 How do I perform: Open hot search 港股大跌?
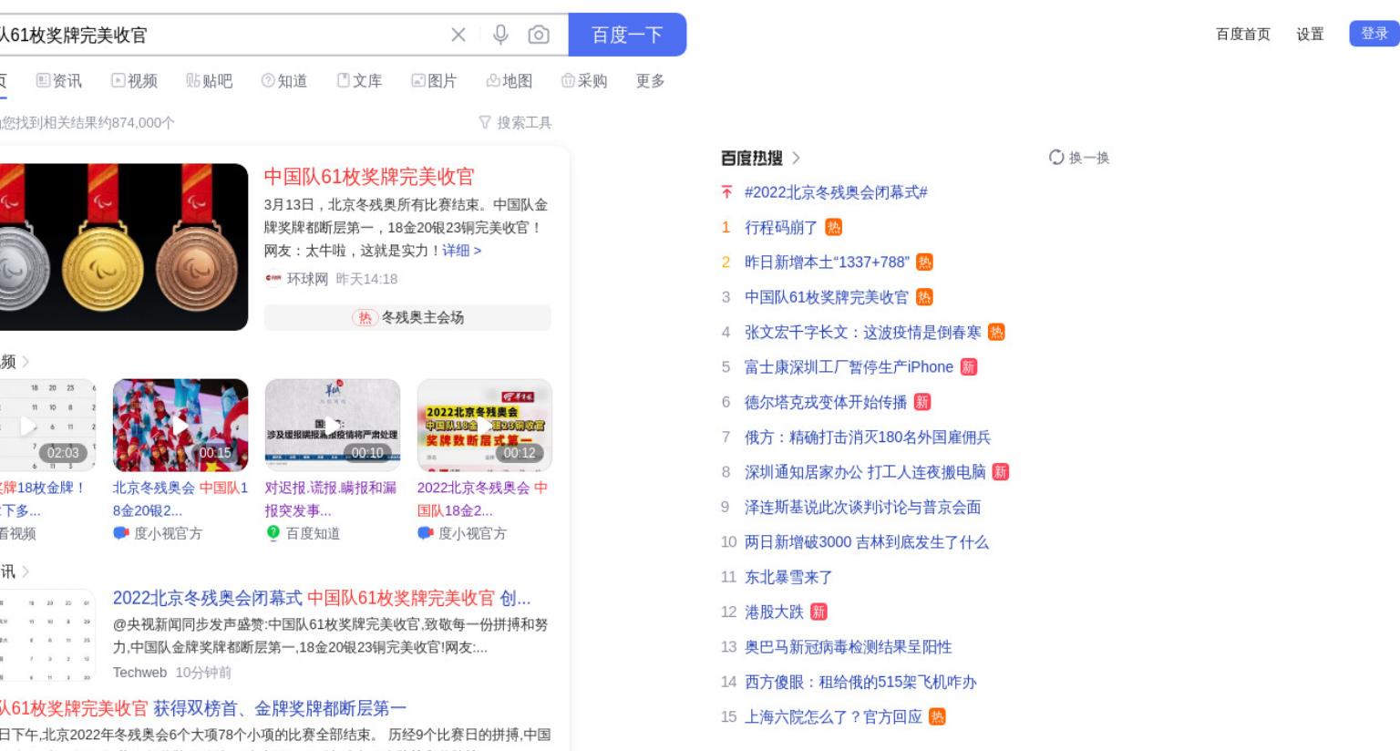(774, 612)
